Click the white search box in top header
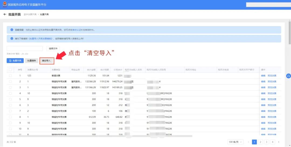This screenshot has width=291, height=147. click(x=268, y=5)
